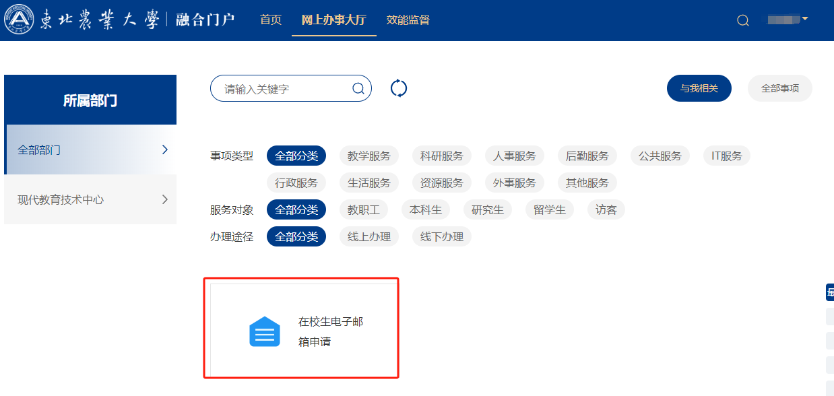Click the 请输入关键字 search field
Image resolution: width=834 pixels, height=396 pixels.
click(283, 88)
